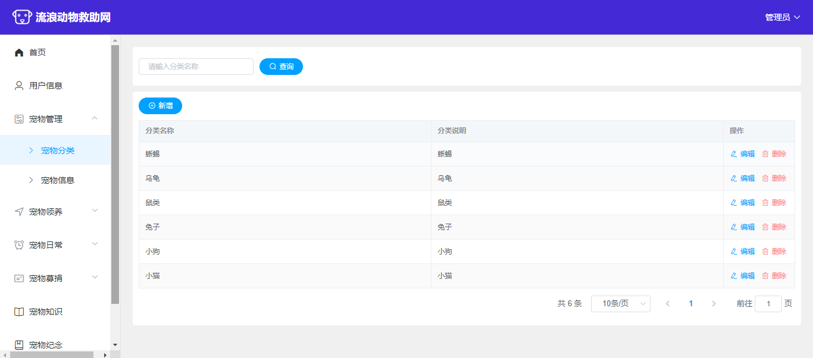Collapse the 宠物管理 submenu

pyautogui.click(x=95, y=118)
